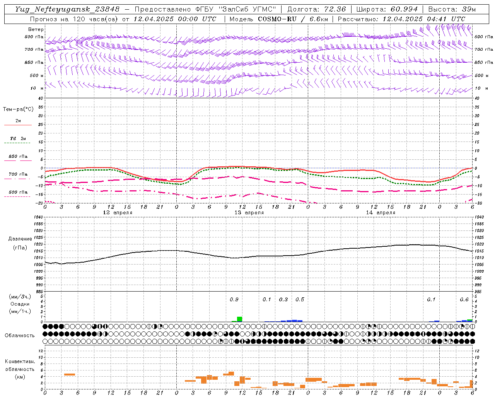
Task: Select the Тем-ра(°C) temperature panel label
Action: (18, 109)
